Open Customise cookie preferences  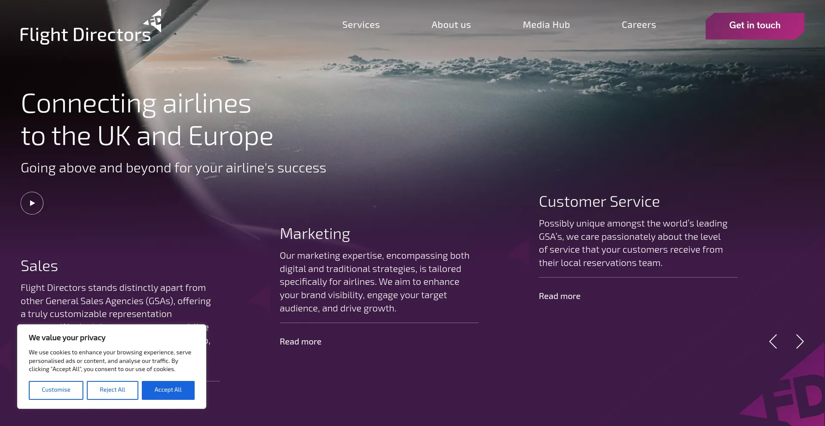click(56, 390)
